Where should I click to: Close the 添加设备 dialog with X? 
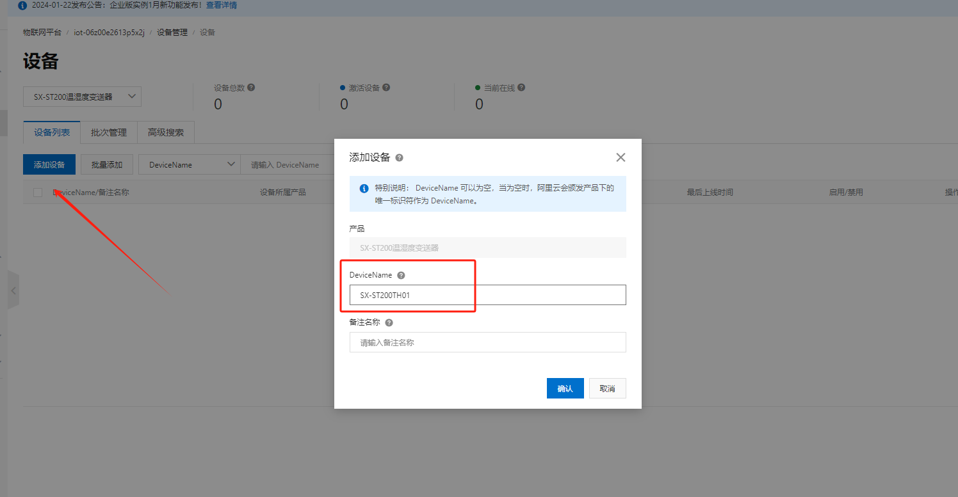620,157
